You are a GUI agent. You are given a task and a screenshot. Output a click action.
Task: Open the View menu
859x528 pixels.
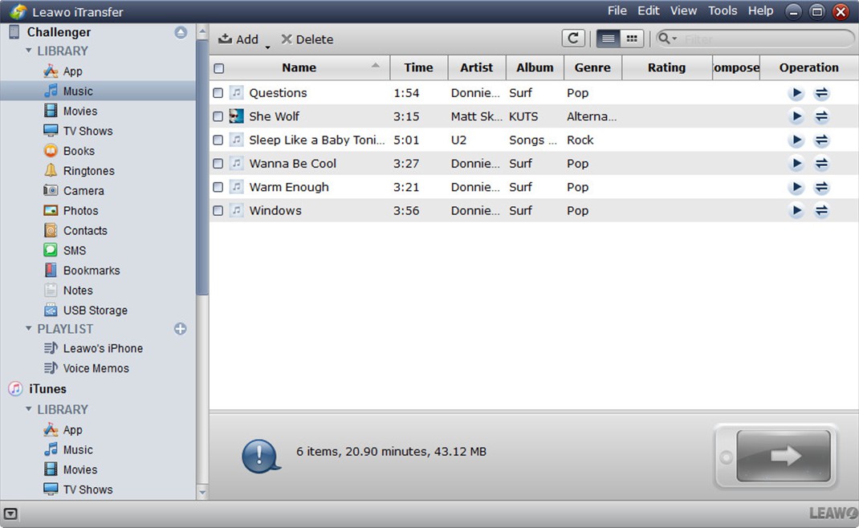pos(684,11)
